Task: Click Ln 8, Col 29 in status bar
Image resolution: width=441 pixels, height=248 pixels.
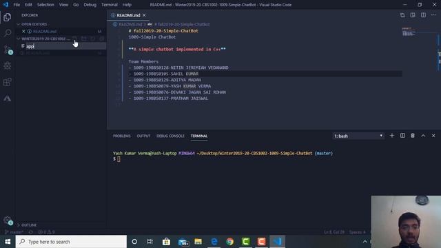Action: (334, 232)
